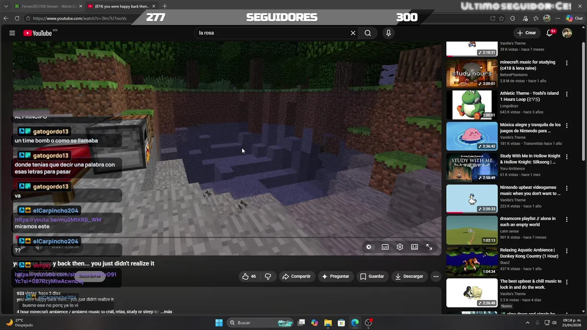This screenshot has width=587, height=330.
Task: Switch the player to theater mode
Action: click(x=415, y=247)
